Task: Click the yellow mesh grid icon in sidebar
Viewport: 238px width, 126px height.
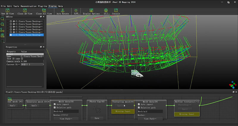Action: [x=2, y=35]
